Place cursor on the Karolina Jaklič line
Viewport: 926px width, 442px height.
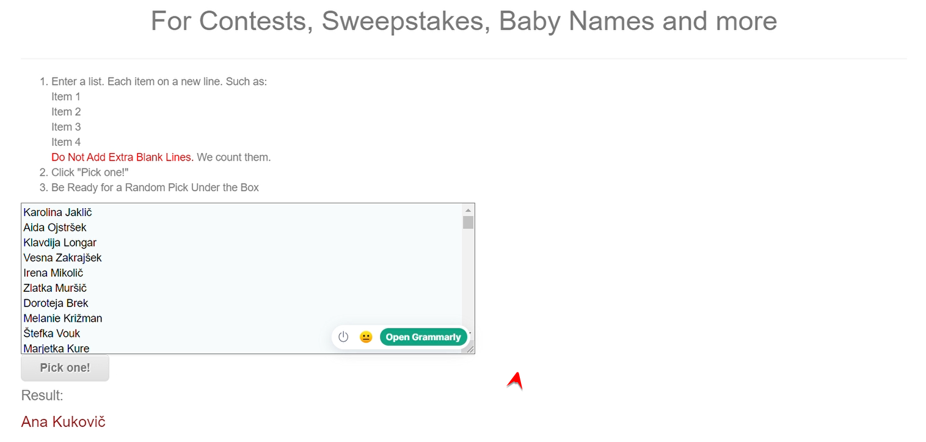58,212
